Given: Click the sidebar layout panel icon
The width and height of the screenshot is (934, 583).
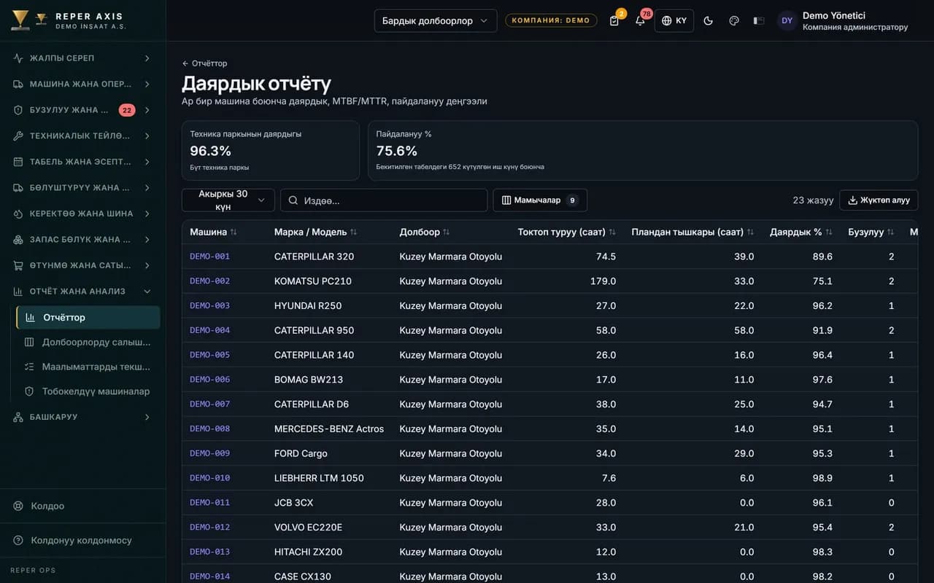Looking at the screenshot, I should coord(759,20).
